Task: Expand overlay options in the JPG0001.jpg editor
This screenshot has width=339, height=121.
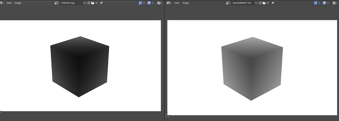Action: [x=153, y=3]
